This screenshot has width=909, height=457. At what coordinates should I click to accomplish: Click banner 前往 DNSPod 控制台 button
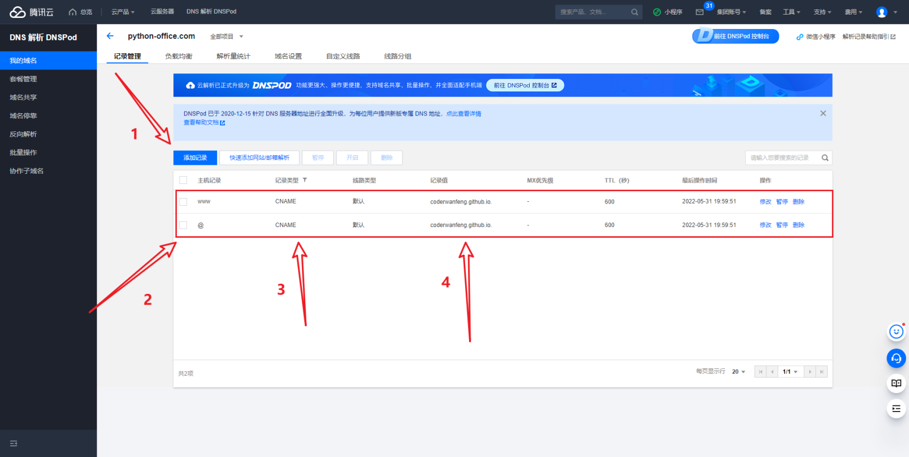pyautogui.click(x=525, y=85)
